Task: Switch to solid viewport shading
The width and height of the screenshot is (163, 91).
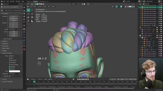Action: click(130, 7)
